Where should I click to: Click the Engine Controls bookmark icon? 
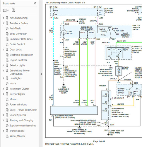pyautogui.click(x=7, y=60)
